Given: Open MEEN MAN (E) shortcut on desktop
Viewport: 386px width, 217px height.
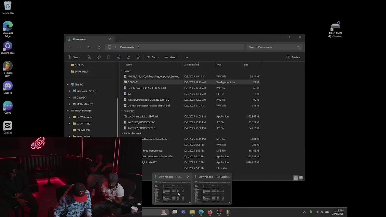Looking at the screenshot, I should [x=335, y=30].
